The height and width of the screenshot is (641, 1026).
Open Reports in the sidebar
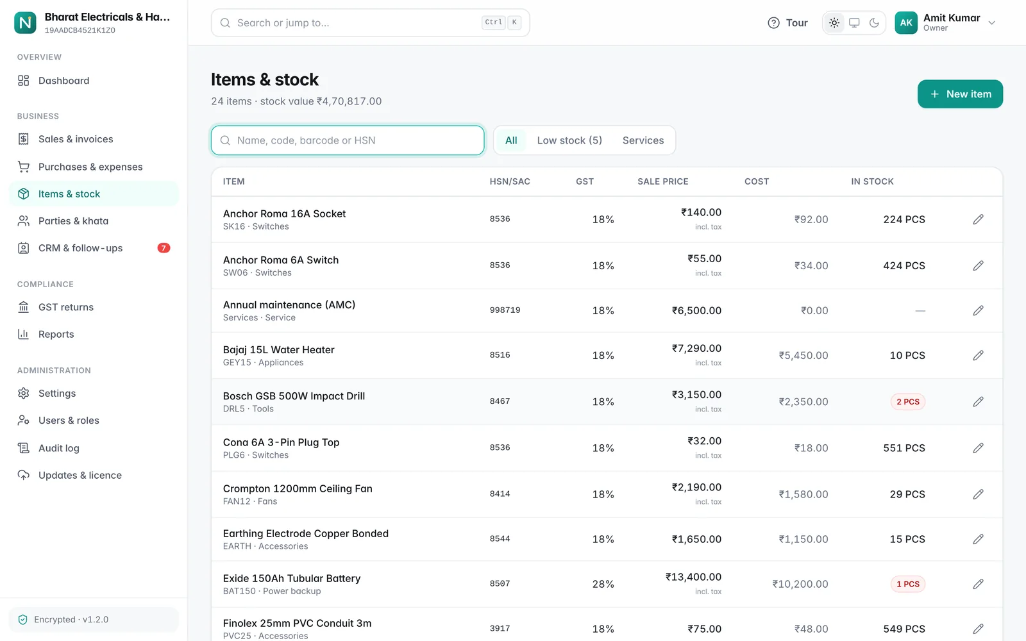point(94,334)
